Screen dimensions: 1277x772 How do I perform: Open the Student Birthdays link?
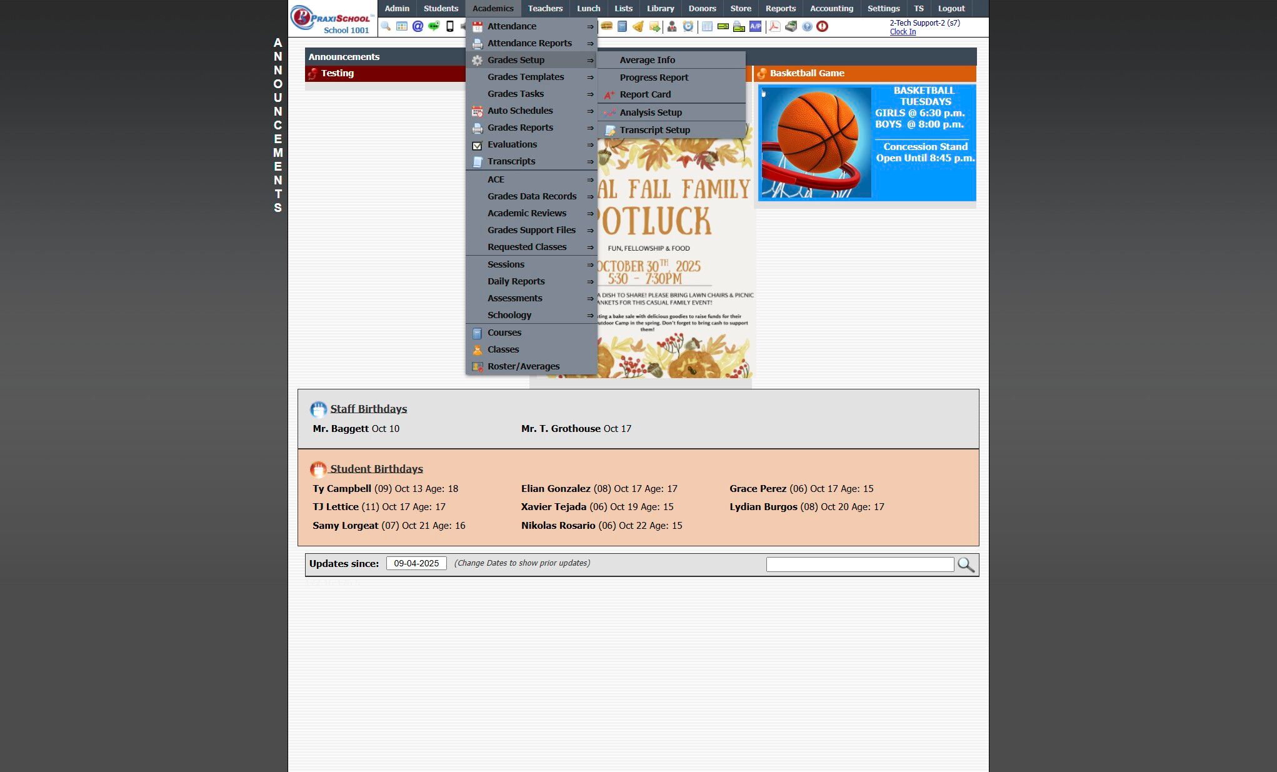pos(376,469)
